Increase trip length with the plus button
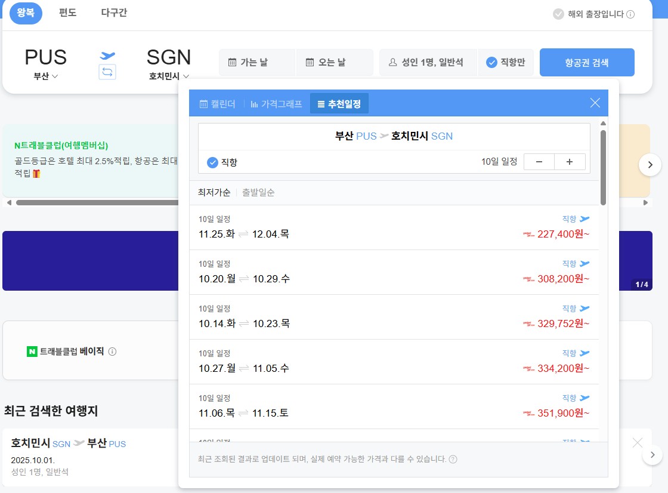Image resolution: width=668 pixels, height=493 pixels. 570,162
